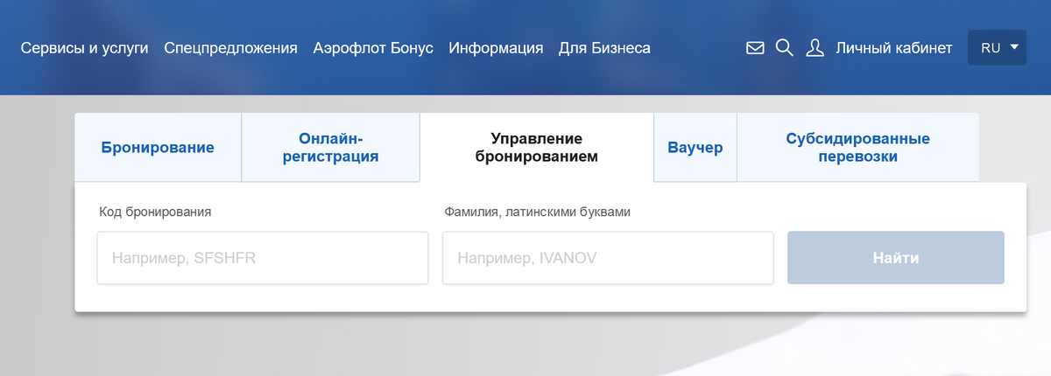Open the Ваучер tab
This screenshot has height=376, width=1051.
[695, 148]
